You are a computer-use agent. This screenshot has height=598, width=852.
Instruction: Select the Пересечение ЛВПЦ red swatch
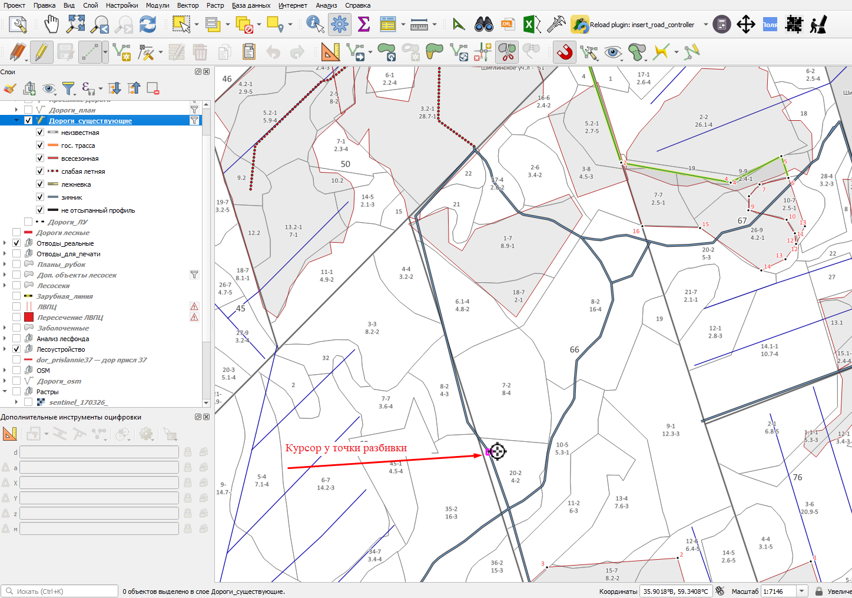point(29,317)
